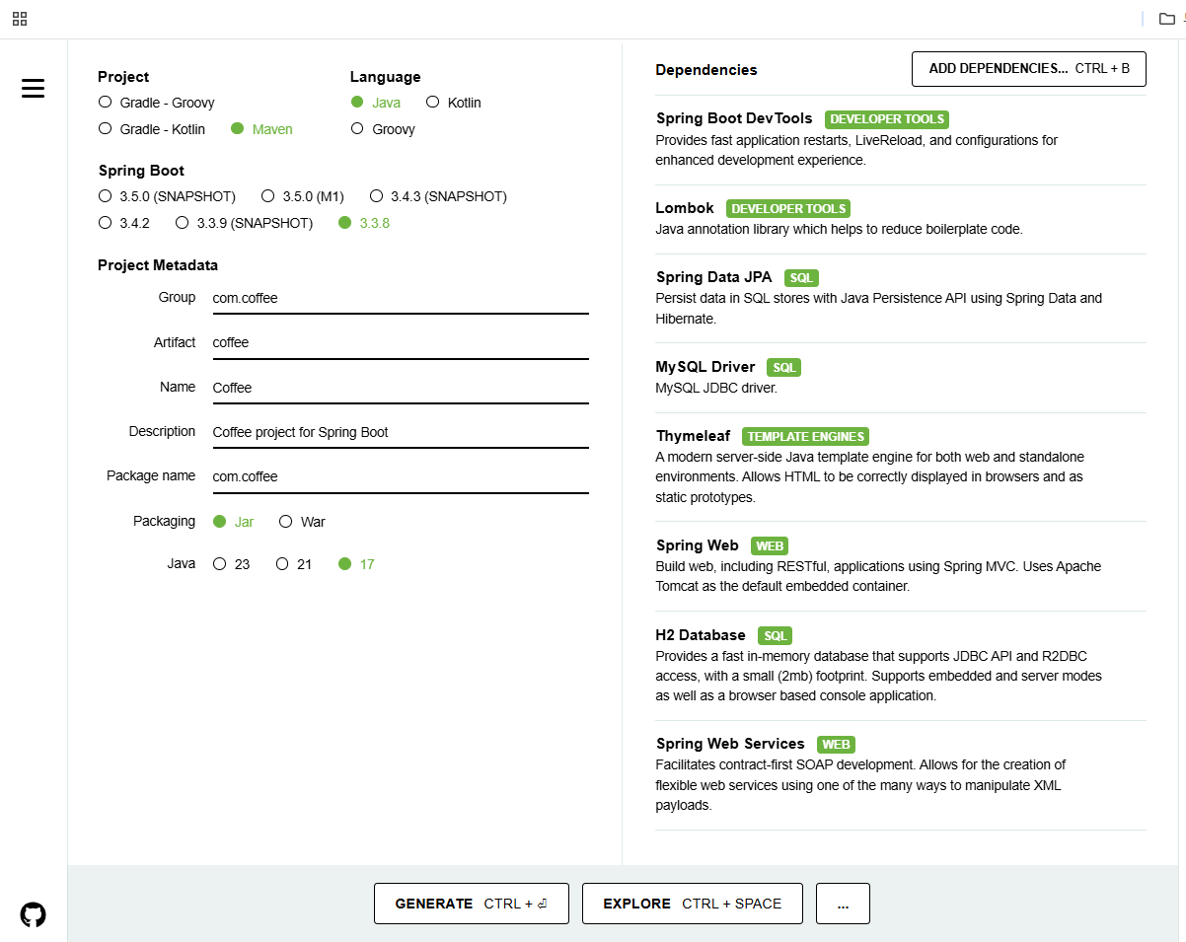
Task: Open the more options ellipsis button
Action: pyautogui.click(x=843, y=904)
